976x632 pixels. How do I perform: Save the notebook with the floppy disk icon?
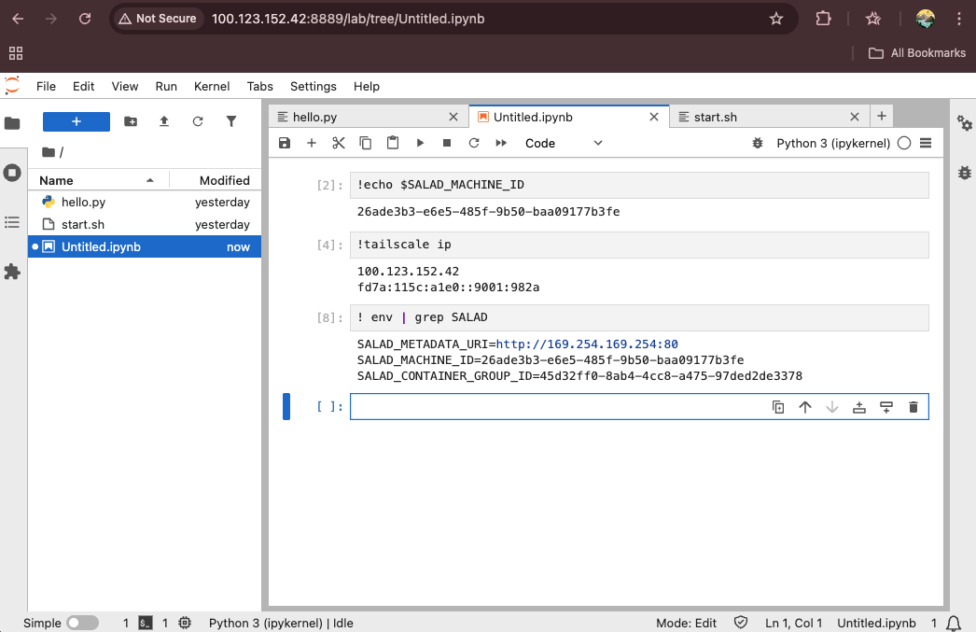[x=285, y=143]
